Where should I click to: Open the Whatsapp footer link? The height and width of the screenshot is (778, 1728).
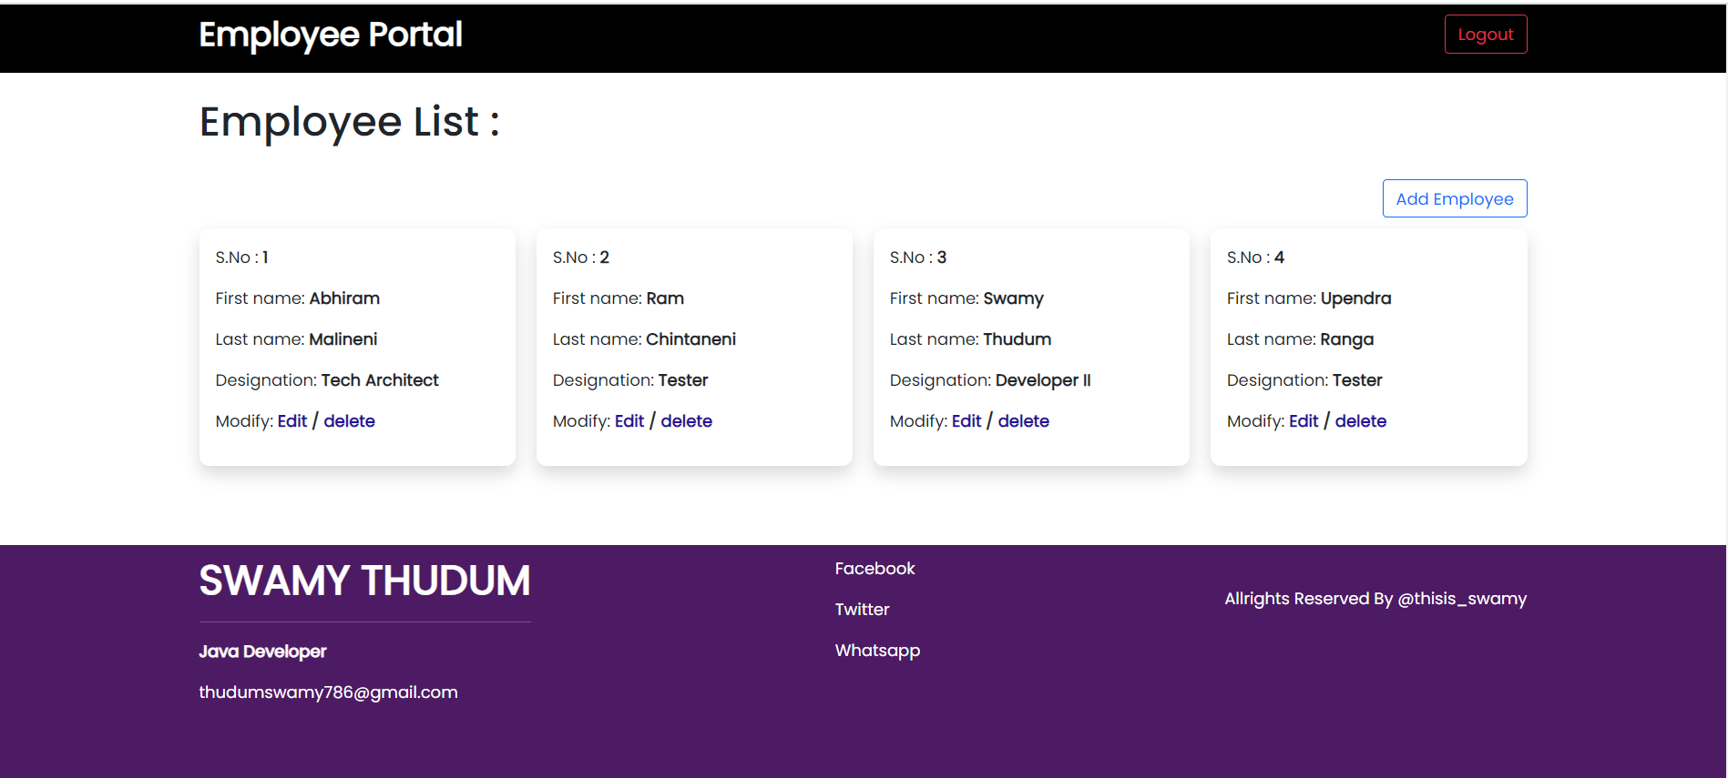pos(877,651)
